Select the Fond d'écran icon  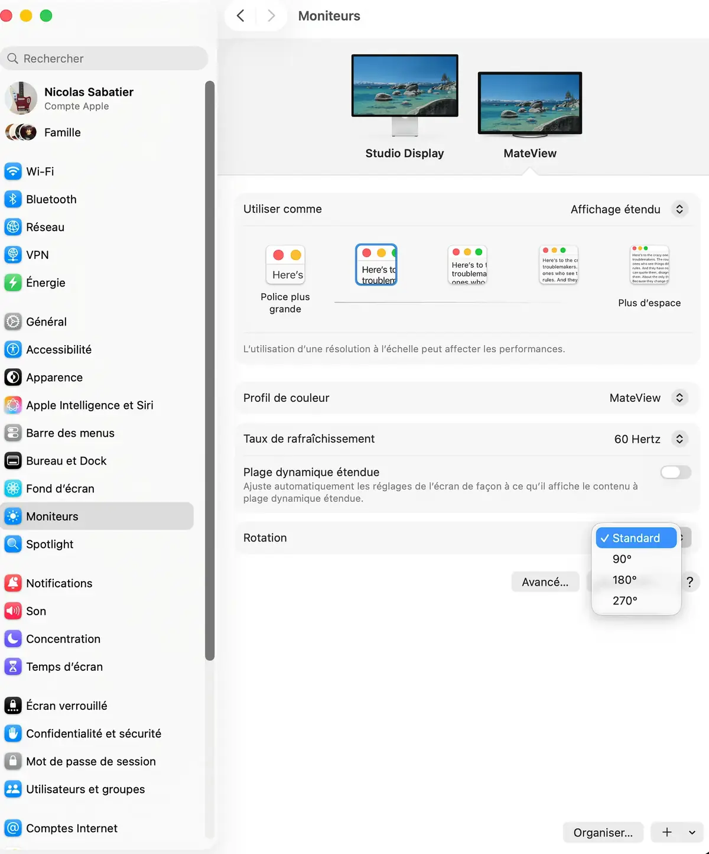(13, 488)
